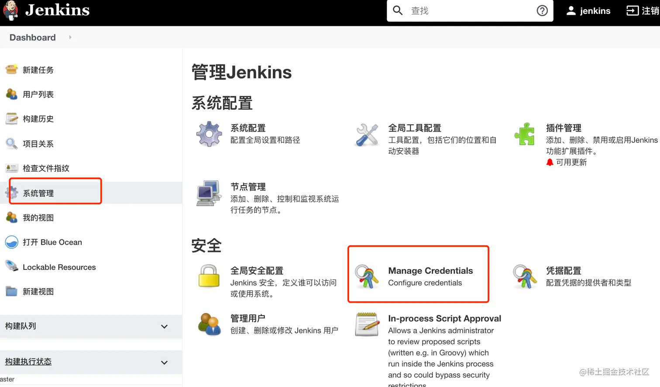Screen dimensions: 660x387
Task: Expand the 构建执行状态 section
Action: point(164,362)
